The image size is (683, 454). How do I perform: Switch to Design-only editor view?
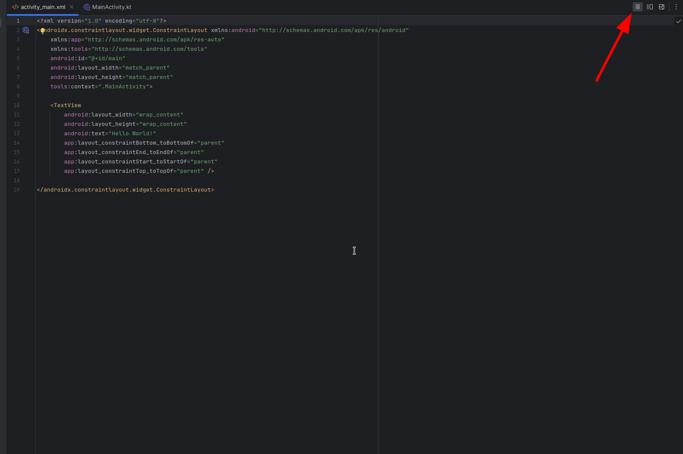pyautogui.click(x=662, y=7)
